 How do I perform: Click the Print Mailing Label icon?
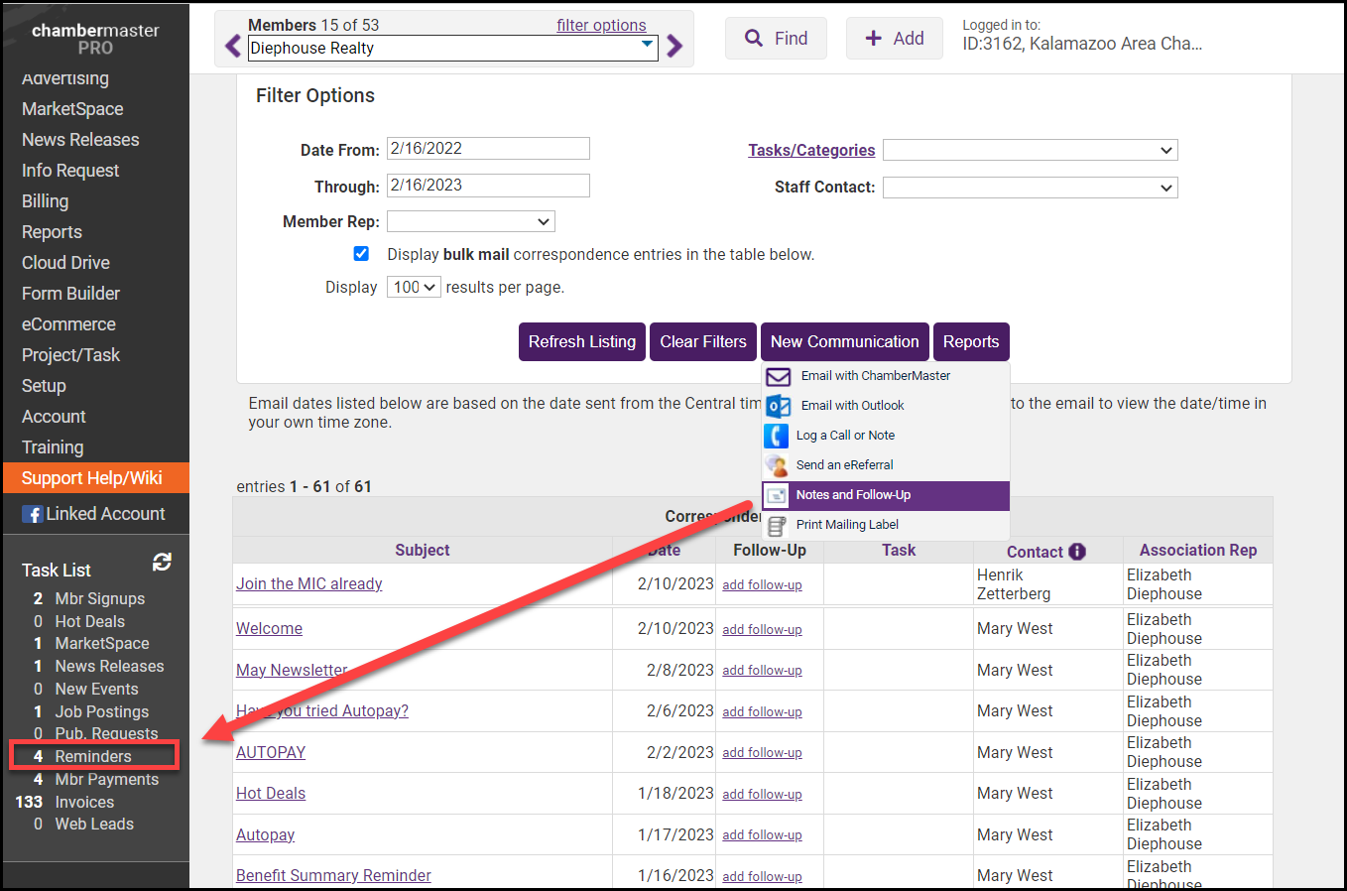(777, 525)
